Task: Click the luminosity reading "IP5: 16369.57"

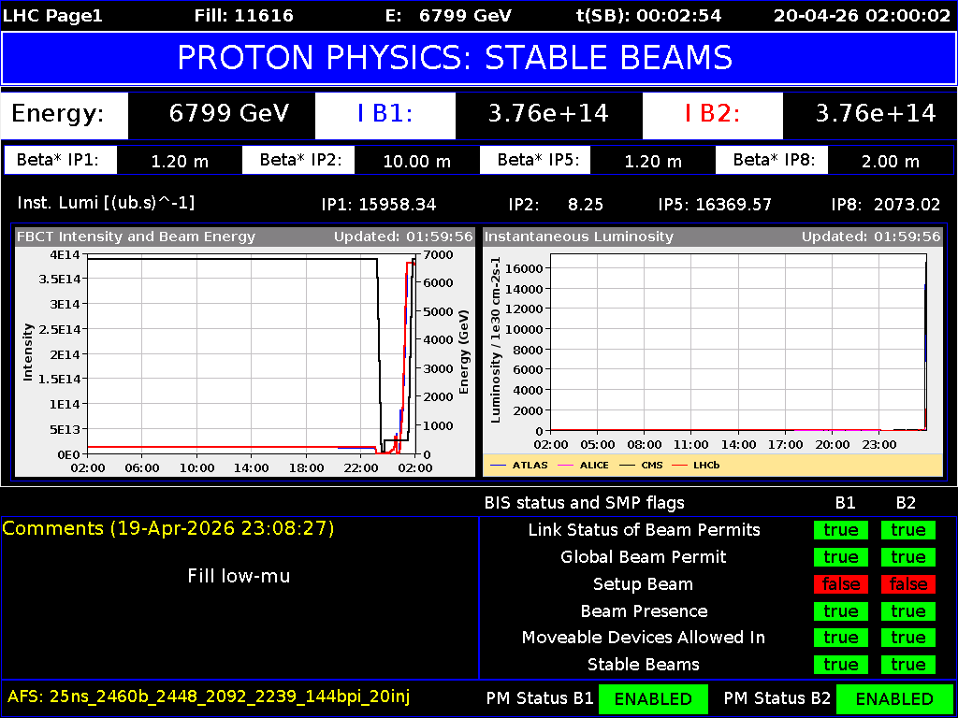Action: tap(715, 205)
